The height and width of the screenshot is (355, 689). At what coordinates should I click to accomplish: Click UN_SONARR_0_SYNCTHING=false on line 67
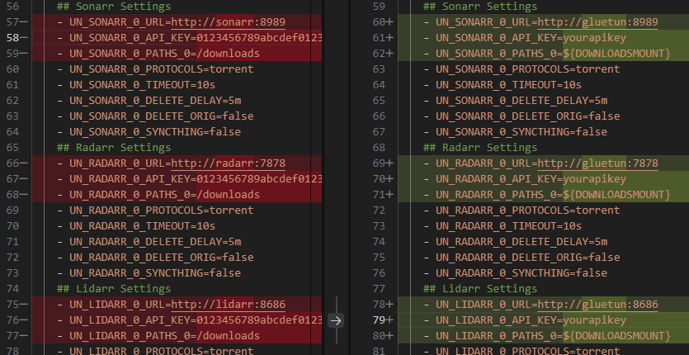(521, 132)
